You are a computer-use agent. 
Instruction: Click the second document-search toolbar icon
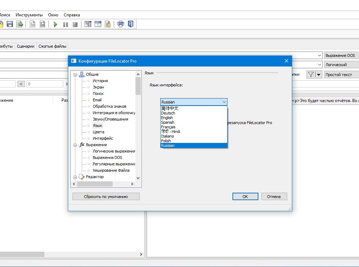point(43,24)
